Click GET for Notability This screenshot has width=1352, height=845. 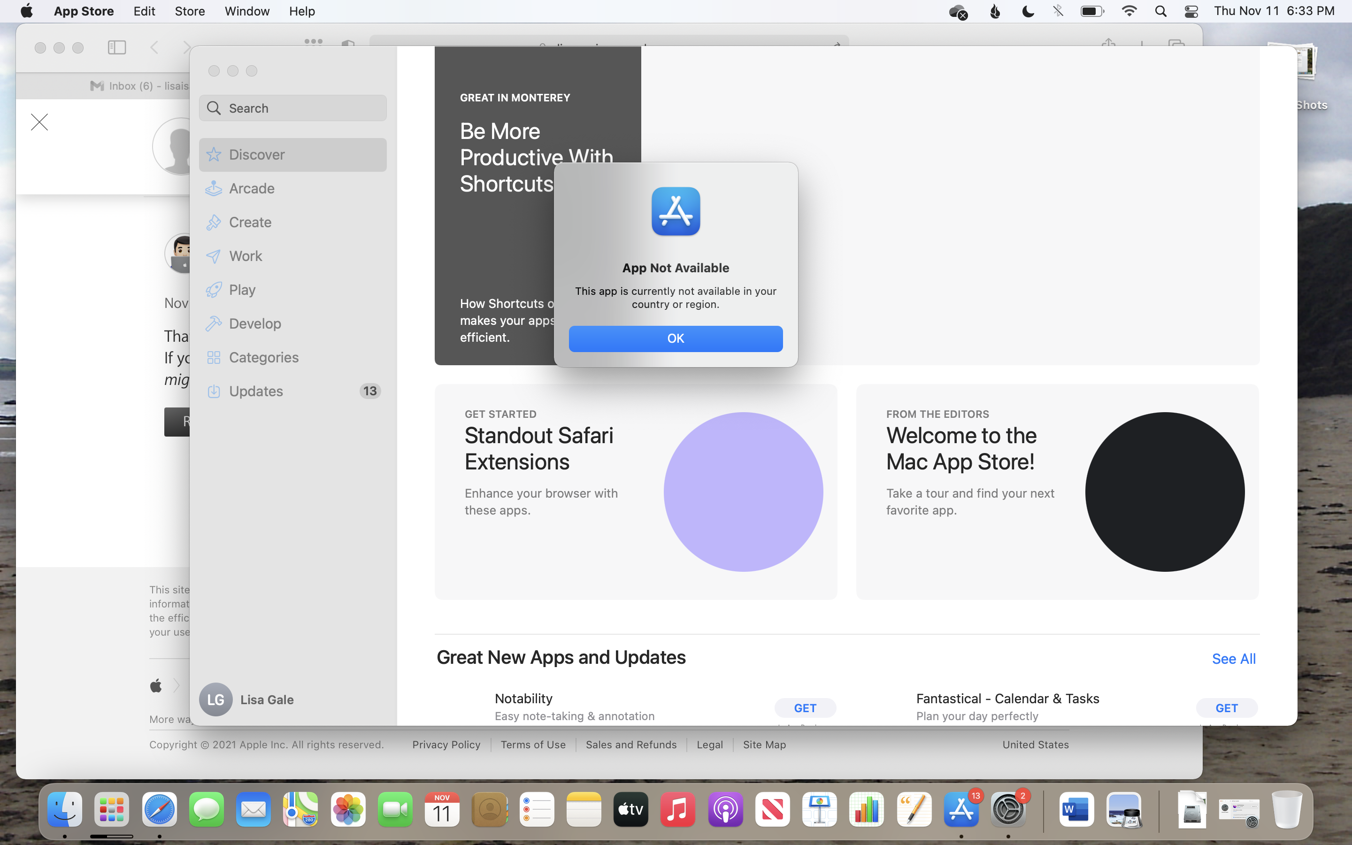coord(805,707)
